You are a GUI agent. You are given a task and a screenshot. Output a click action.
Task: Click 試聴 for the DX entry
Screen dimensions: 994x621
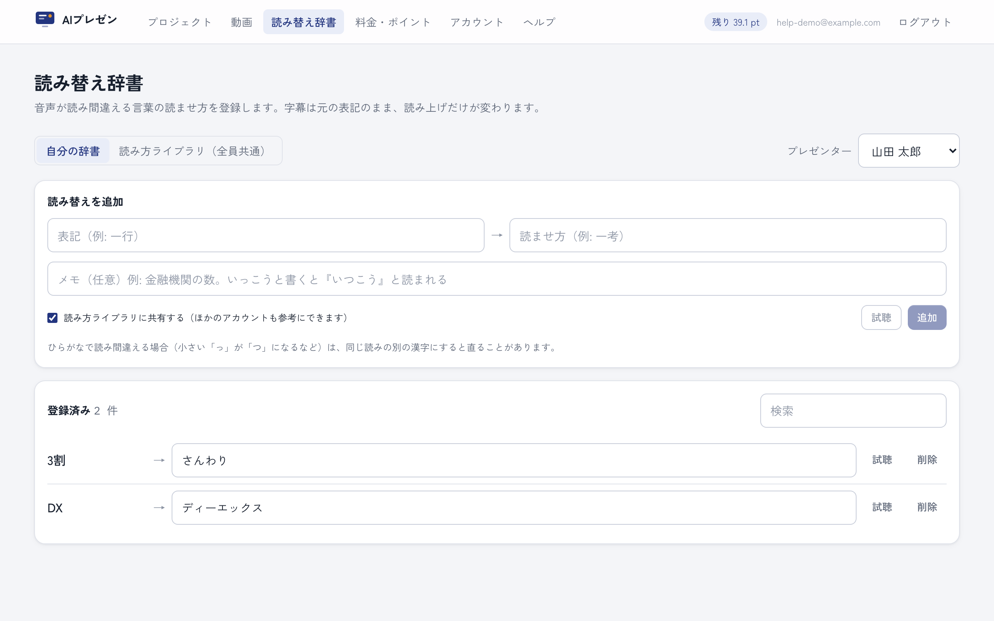(882, 507)
